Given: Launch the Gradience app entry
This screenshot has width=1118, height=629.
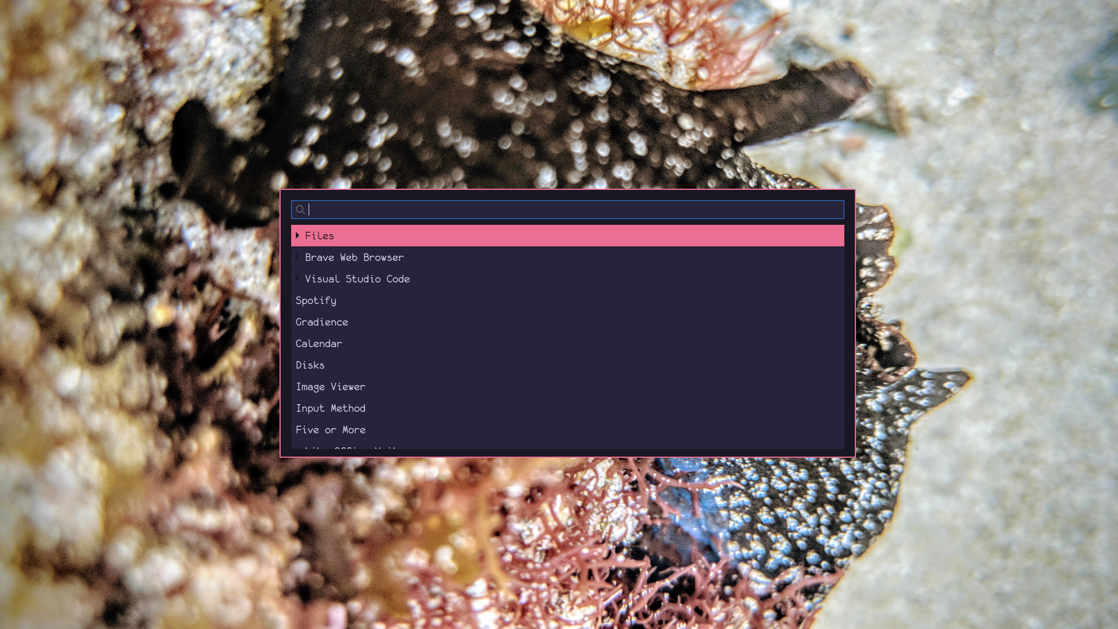Looking at the screenshot, I should coord(322,322).
